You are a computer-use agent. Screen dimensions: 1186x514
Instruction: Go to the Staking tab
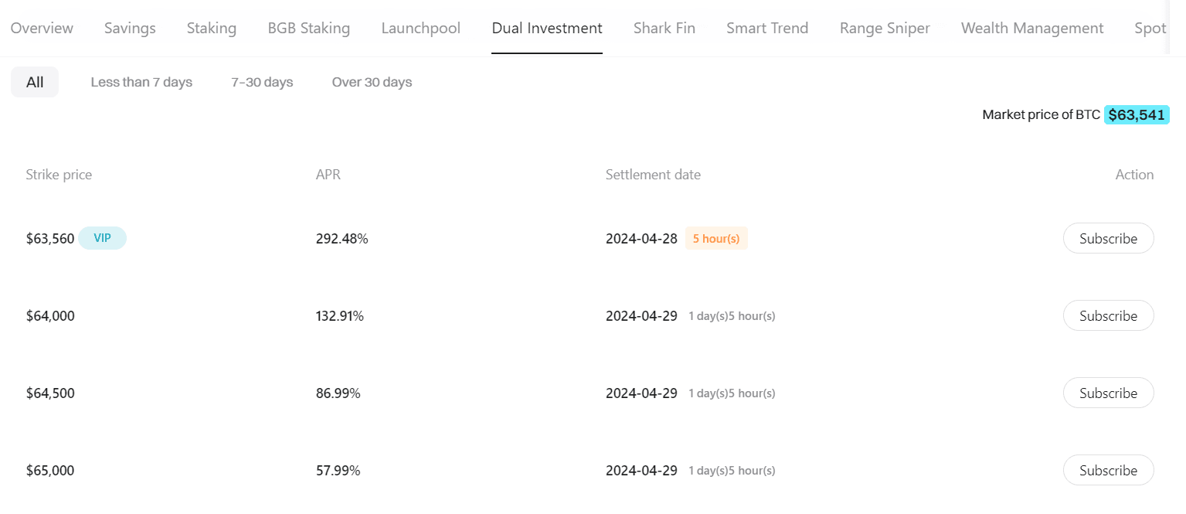click(212, 29)
